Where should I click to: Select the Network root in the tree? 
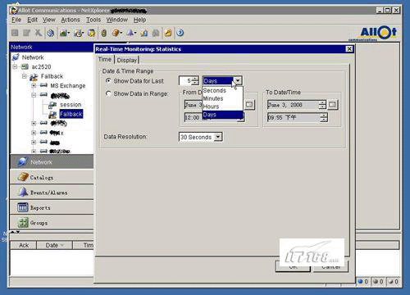pos(33,57)
